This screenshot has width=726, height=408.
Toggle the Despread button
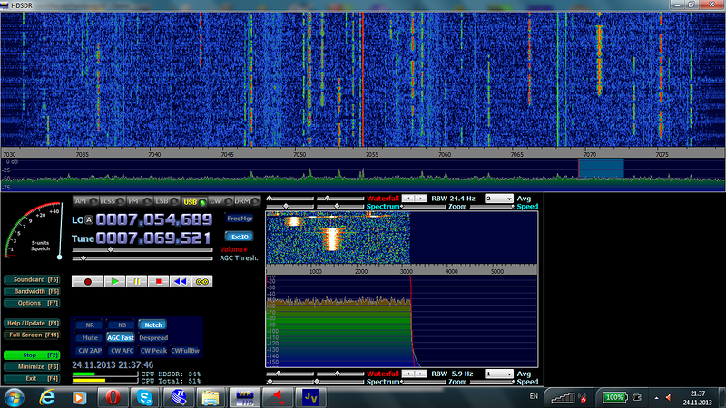point(153,337)
